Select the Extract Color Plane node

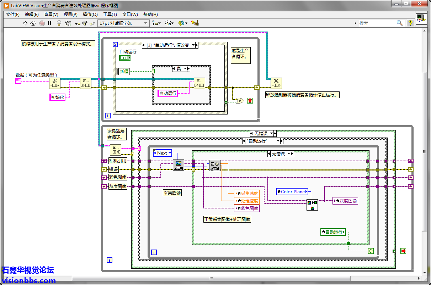click(312, 205)
